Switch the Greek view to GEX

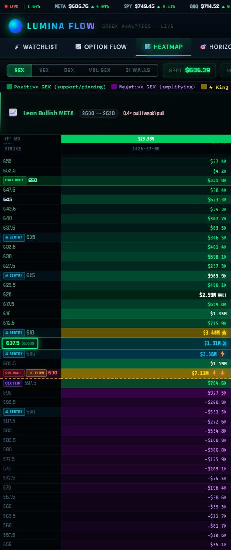point(20,71)
